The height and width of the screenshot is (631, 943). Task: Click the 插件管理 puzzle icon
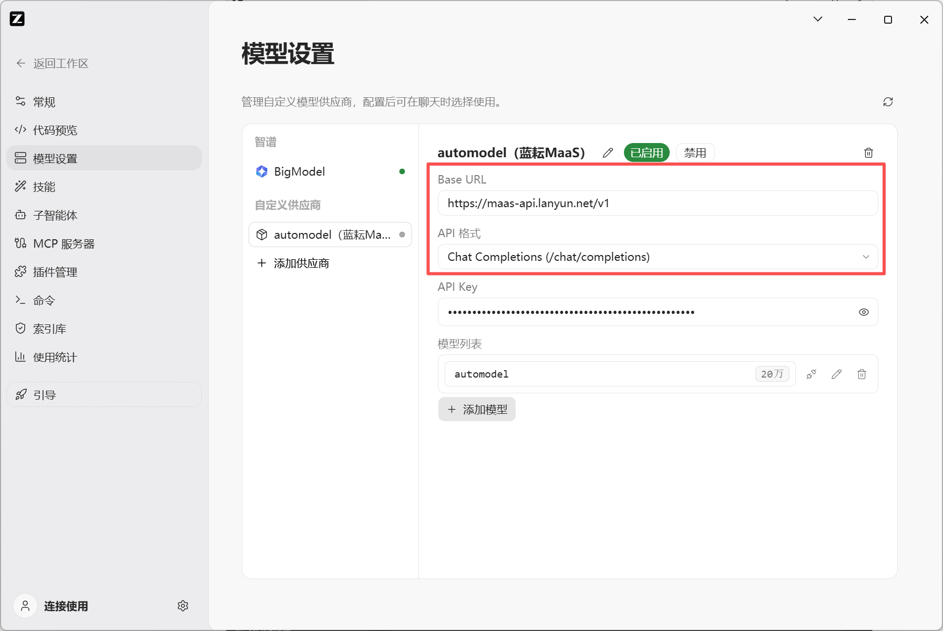20,271
